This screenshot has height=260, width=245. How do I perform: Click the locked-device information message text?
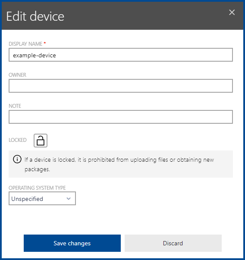pyautogui.click(x=119, y=164)
